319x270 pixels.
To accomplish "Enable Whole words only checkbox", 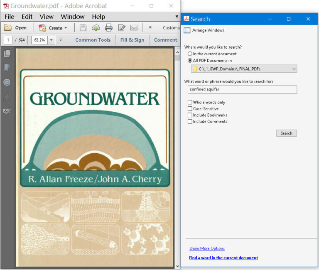I will point(190,102).
